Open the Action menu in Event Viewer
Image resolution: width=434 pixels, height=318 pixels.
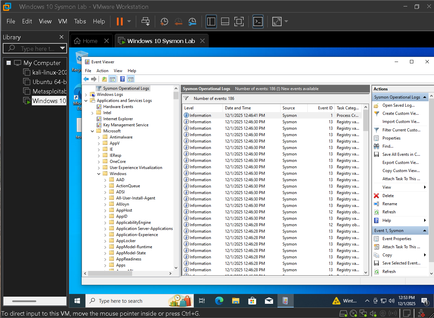[x=102, y=71]
